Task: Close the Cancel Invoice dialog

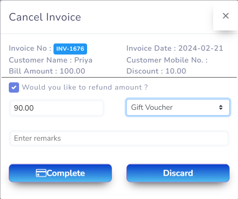Action: pyautogui.click(x=225, y=16)
